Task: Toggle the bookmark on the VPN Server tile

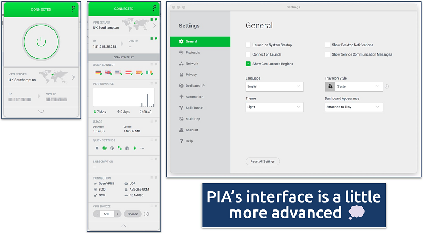Action: tap(156, 20)
